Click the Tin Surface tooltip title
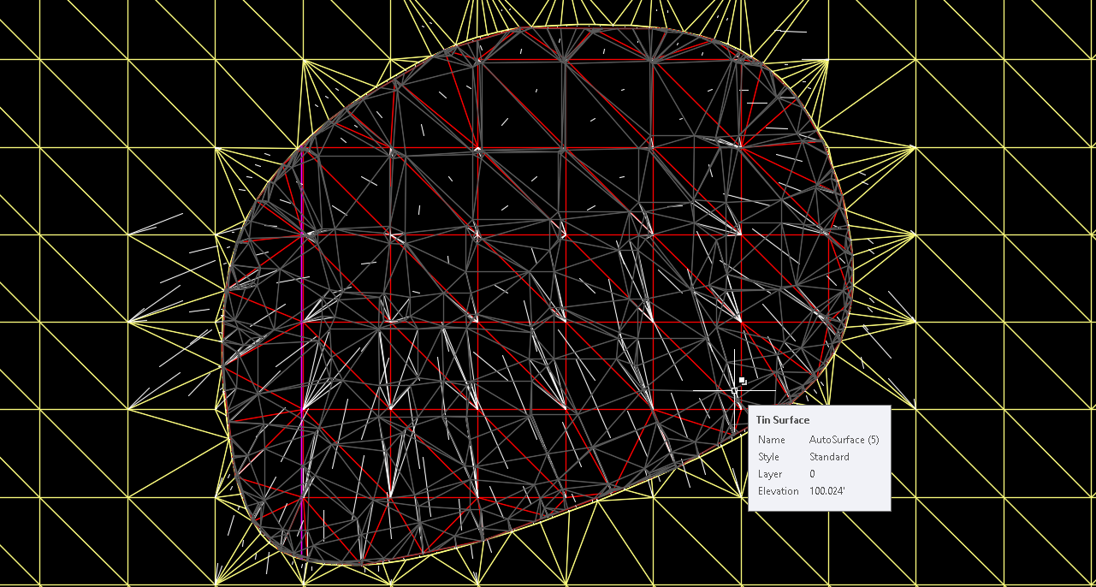The height and width of the screenshot is (587, 1096). tap(782, 419)
